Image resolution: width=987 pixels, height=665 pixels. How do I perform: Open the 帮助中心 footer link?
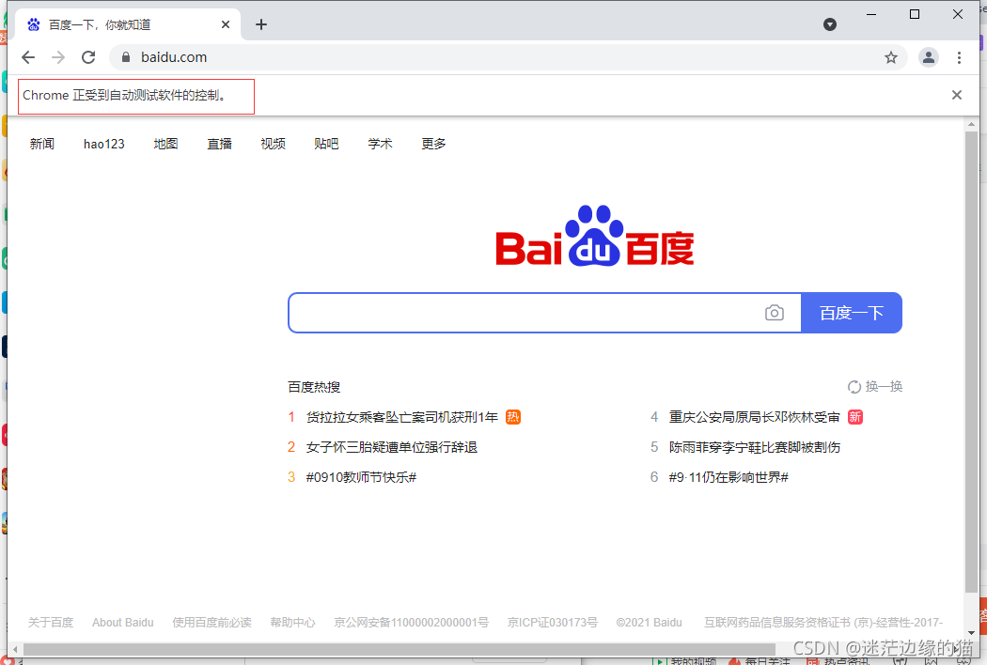point(292,622)
